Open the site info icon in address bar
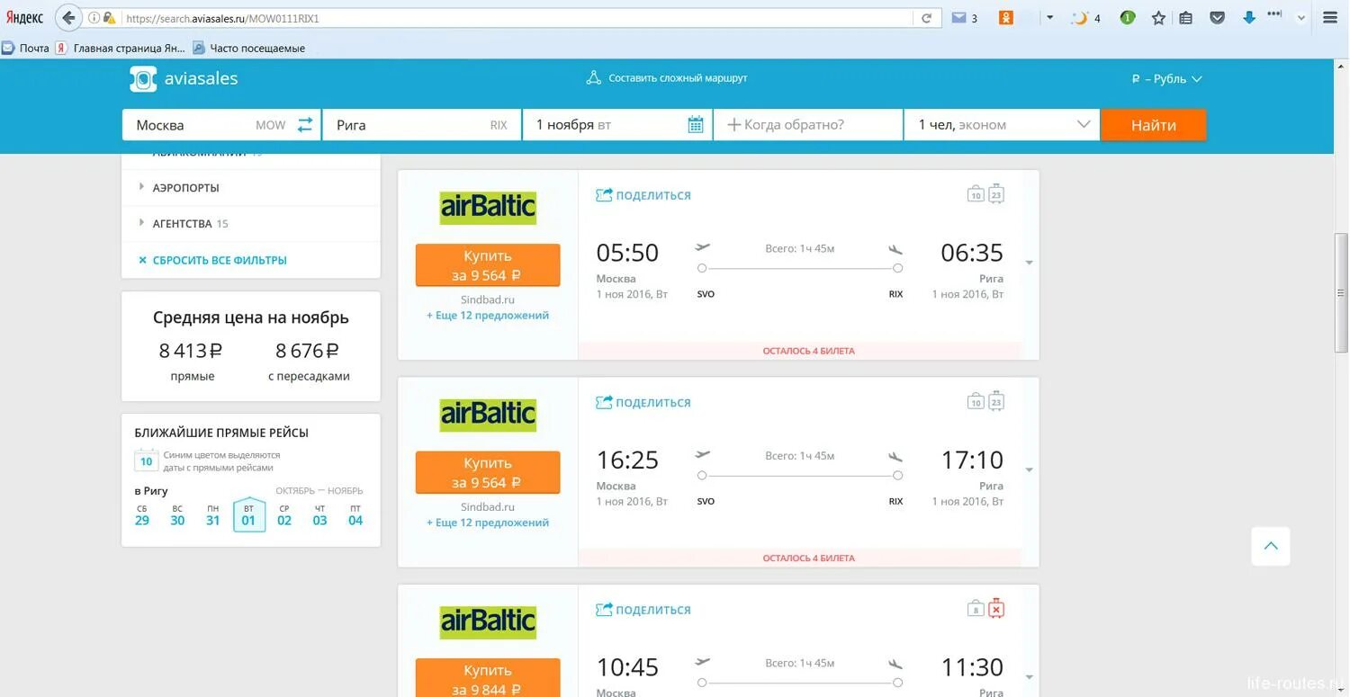The width and height of the screenshot is (1350, 697). 94,18
